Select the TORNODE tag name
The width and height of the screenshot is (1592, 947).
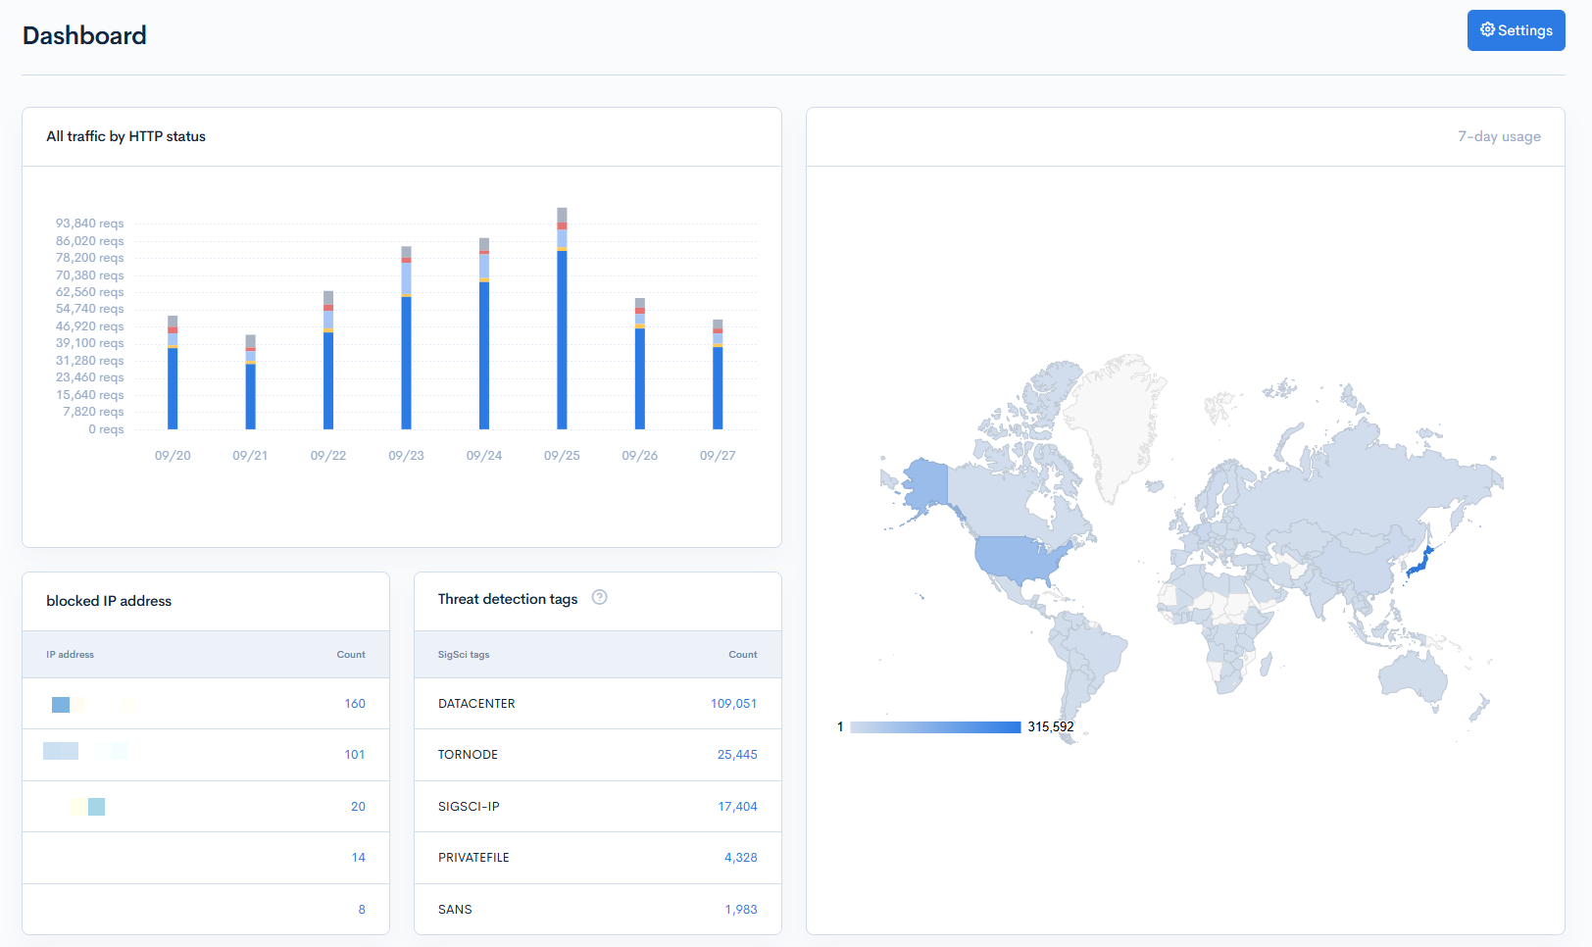pos(468,755)
